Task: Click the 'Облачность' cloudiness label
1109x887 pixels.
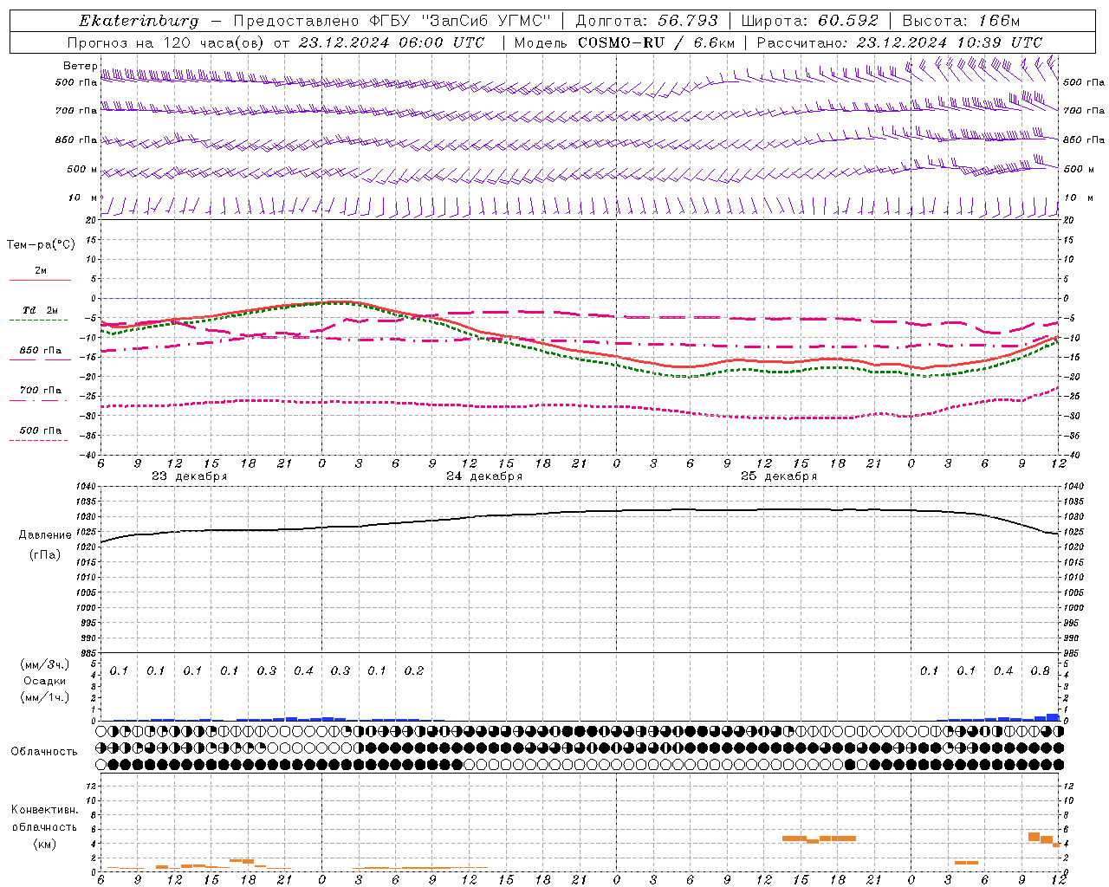Action: pyautogui.click(x=44, y=752)
